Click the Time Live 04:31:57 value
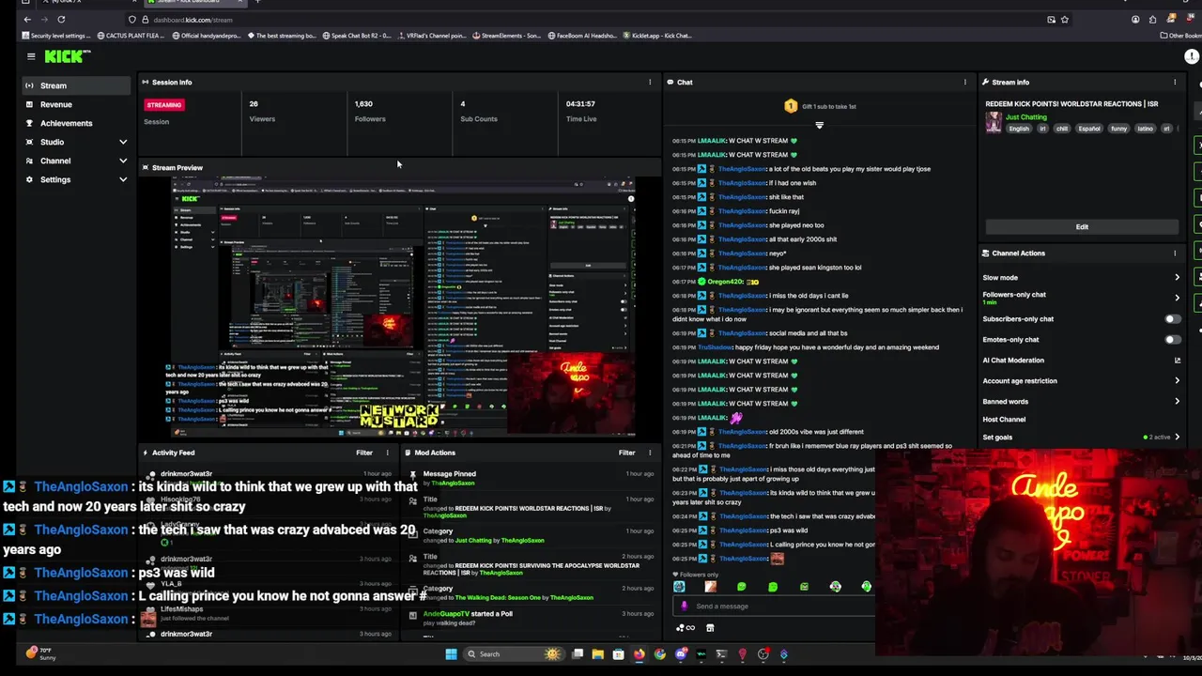1202x676 pixels. point(580,104)
